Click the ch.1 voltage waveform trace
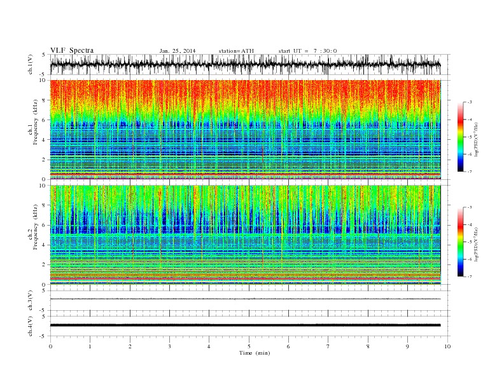The height and width of the screenshot is (389, 504). coord(245,65)
